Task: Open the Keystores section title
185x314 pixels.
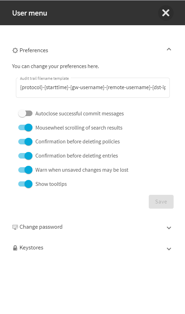Action: 31,248
